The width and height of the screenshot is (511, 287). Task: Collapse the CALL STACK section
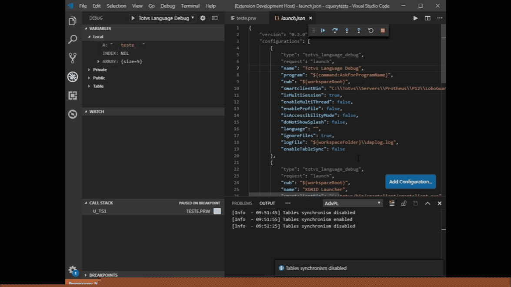[153, 203]
